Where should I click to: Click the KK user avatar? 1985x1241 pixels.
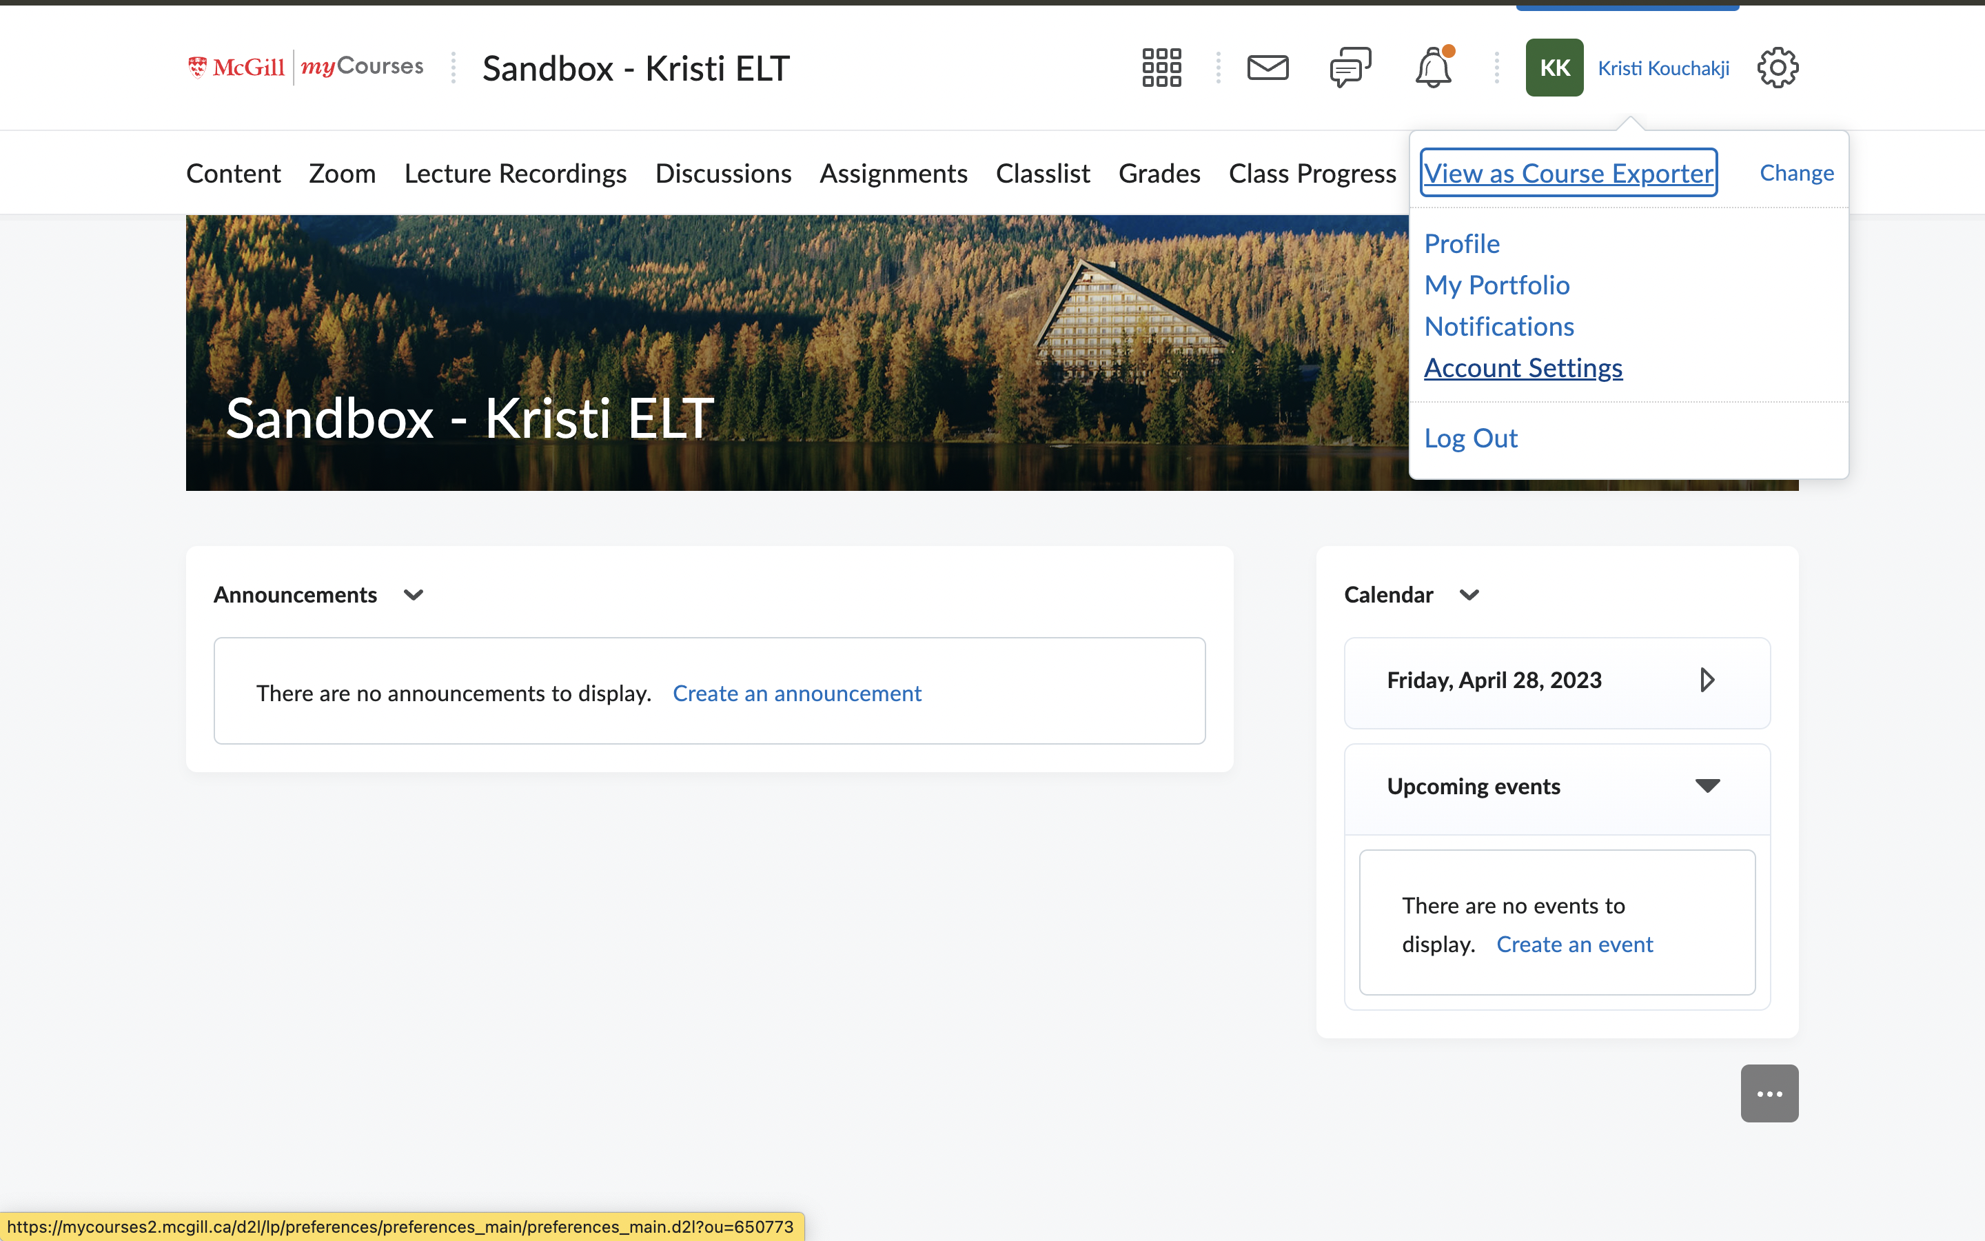pyautogui.click(x=1554, y=68)
